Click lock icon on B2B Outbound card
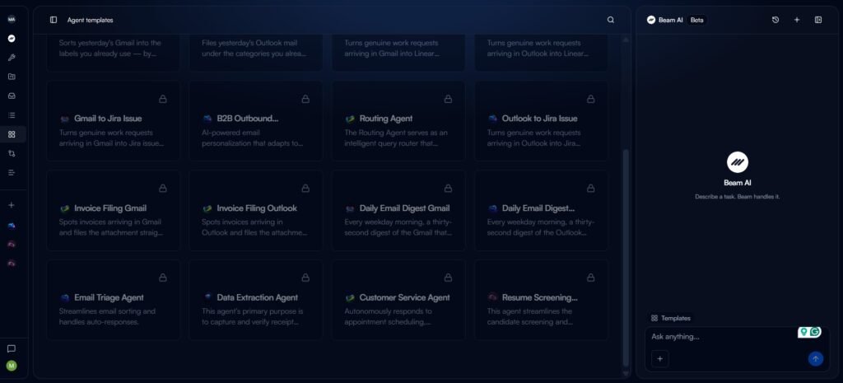This screenshot has height=383, width=843. 305,99
